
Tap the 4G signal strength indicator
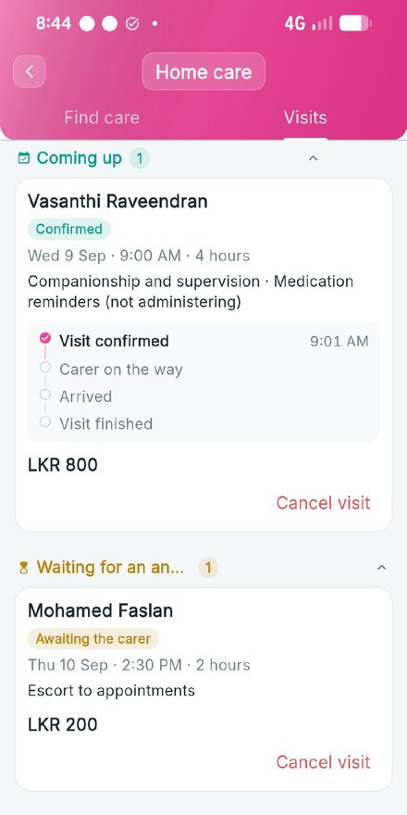click(308, 23)
